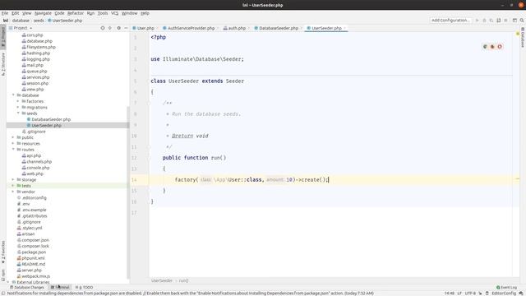Open the Favorites tool window sidebar tab
The height and width of the screenshot is (296, 526).
coord(3,252)
